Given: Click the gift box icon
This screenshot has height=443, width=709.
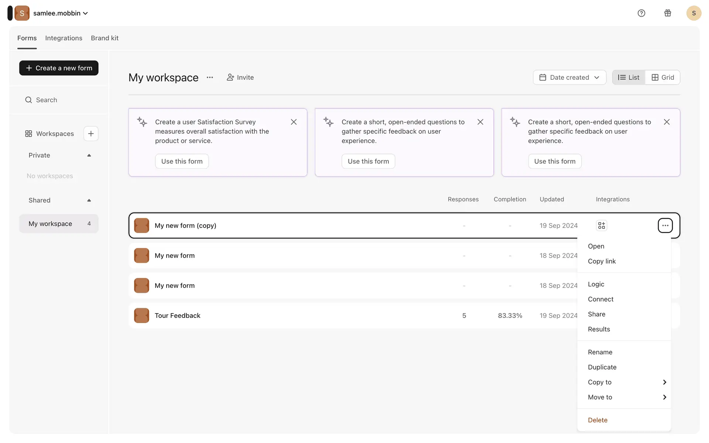Looking at the screenshot, I should click(x=668, y=13).
